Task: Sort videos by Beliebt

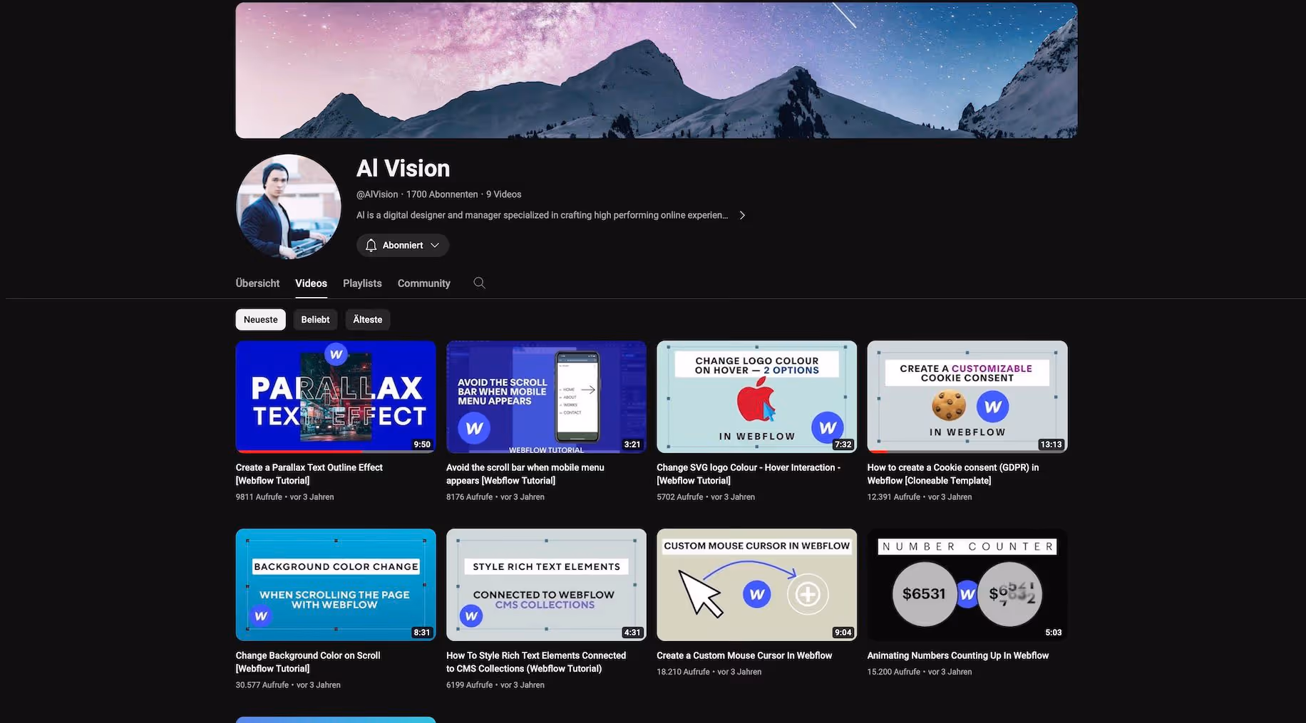Action: pos(315,320)
